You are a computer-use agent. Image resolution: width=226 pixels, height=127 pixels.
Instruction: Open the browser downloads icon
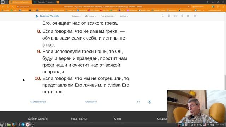[223, 7]
